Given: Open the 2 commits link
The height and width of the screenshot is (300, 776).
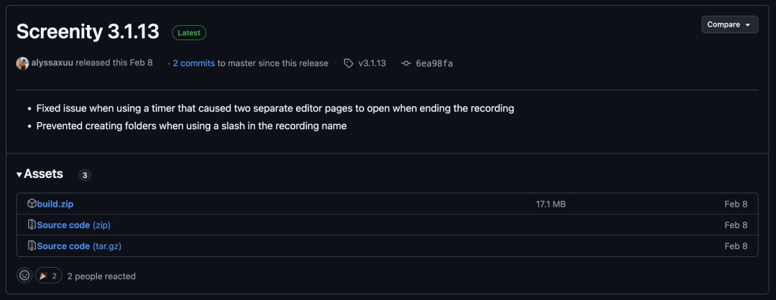Looking at the screenshot, I should pyautogui.click(x=193, y=63).
